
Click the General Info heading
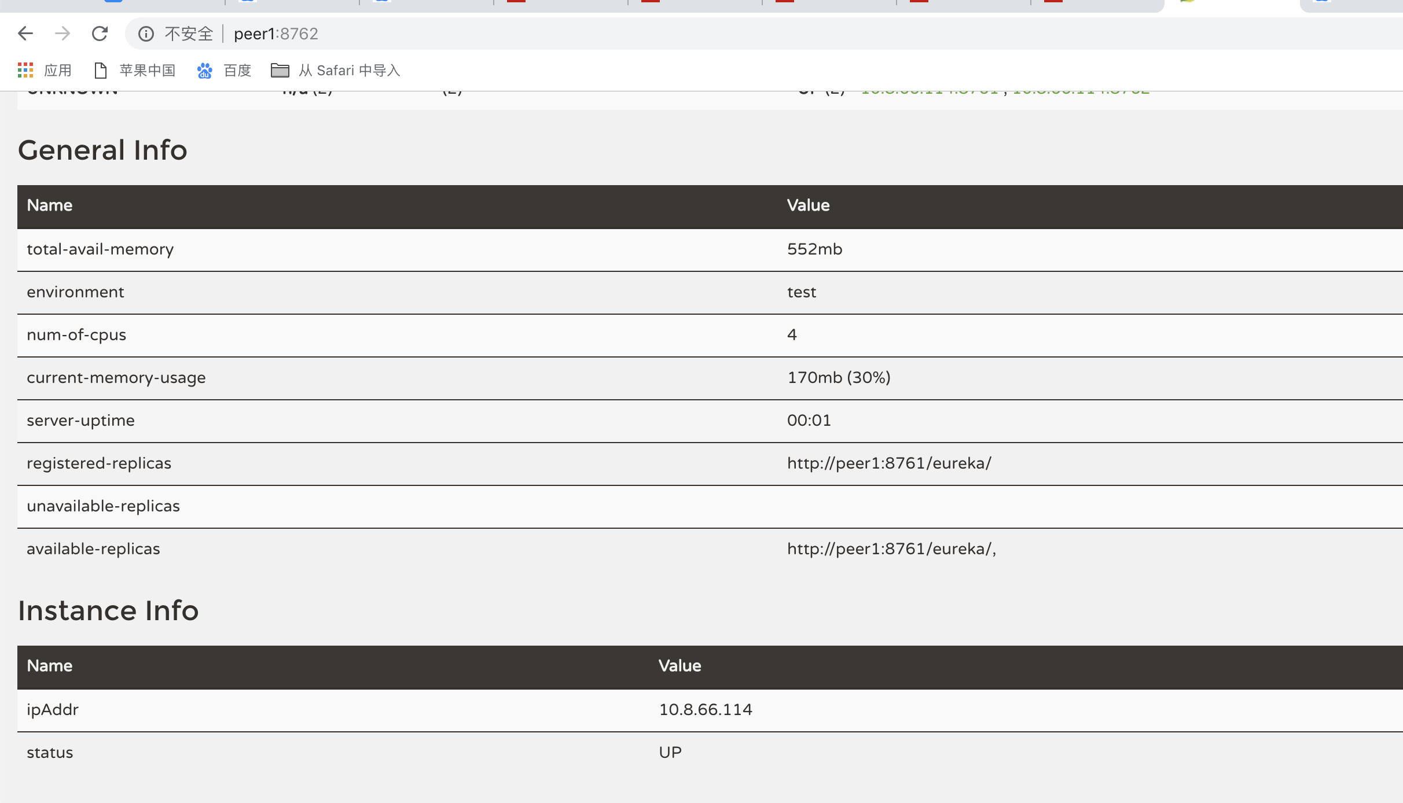click(102, 150)
